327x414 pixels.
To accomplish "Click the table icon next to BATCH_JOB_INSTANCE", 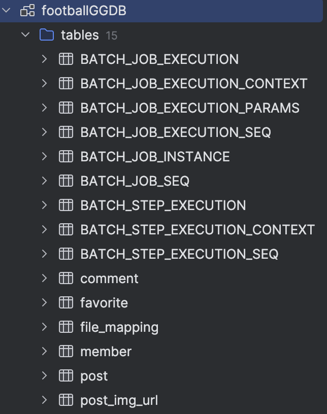I will coord(66,157).
